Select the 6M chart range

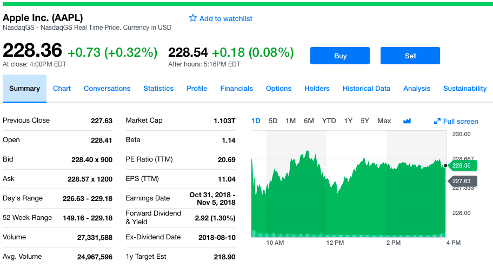click(x=309, y=121)
